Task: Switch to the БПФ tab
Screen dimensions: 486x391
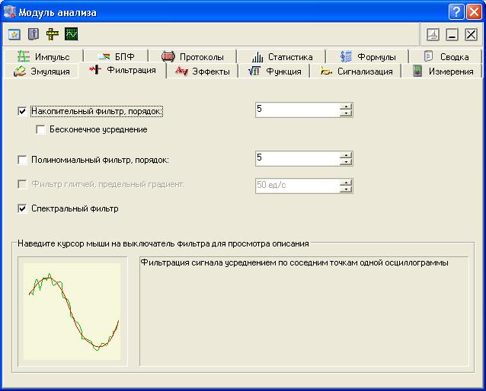Action: (117, 56)
